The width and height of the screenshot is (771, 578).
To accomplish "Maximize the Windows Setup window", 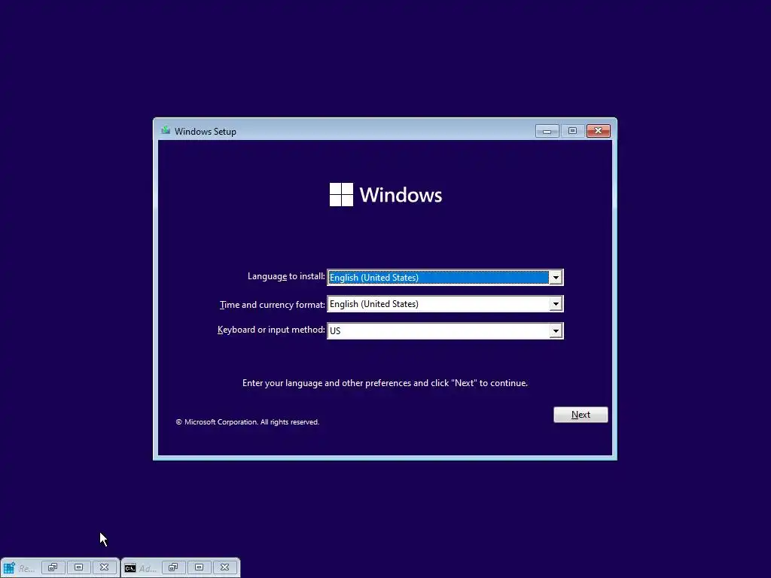I will [572, 131].
